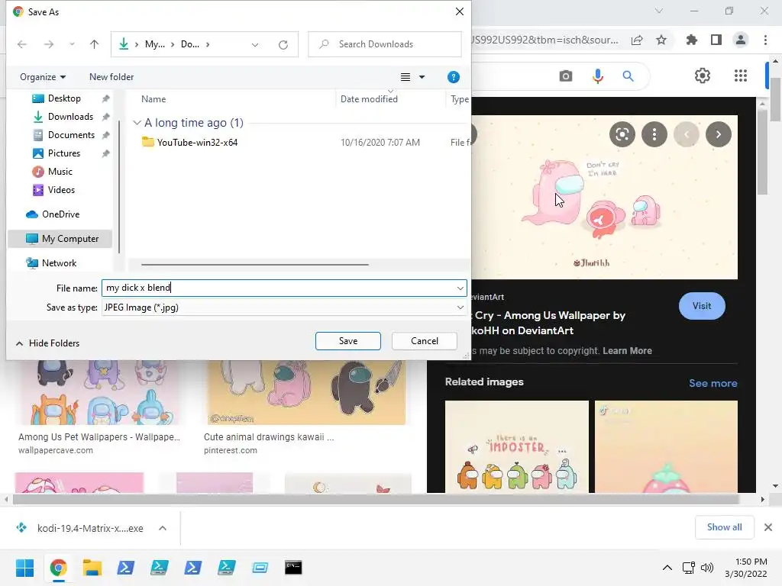Image resolution: width=782 pixels, height=586 pixels.
Task: Click the Save button
Action: (348, 341)
